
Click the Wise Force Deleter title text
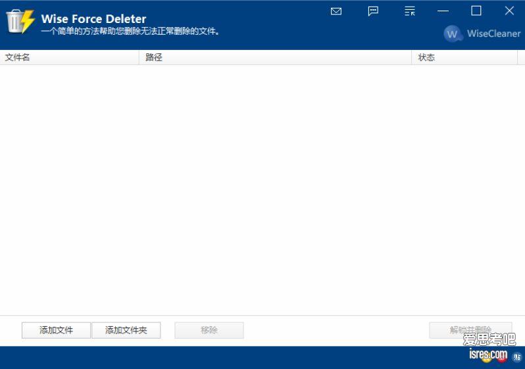pyautogui.click(x=93, y=19)
